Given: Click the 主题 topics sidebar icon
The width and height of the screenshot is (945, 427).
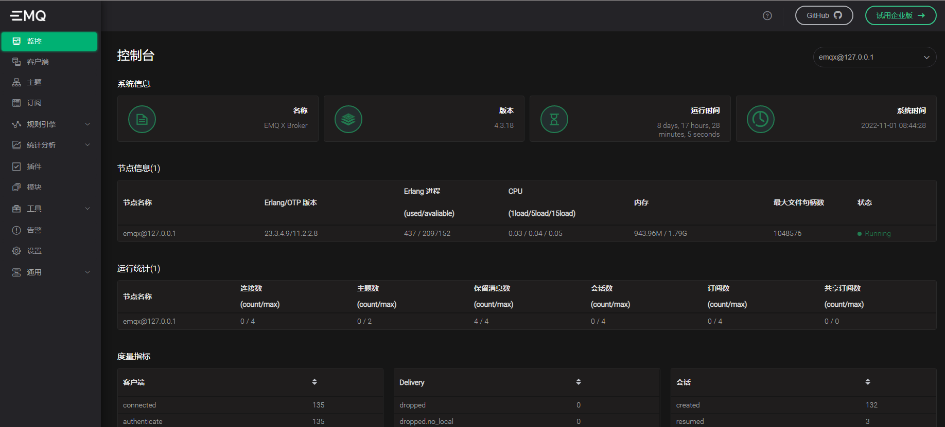Looking at the screenshot, I should pos(16,82).
